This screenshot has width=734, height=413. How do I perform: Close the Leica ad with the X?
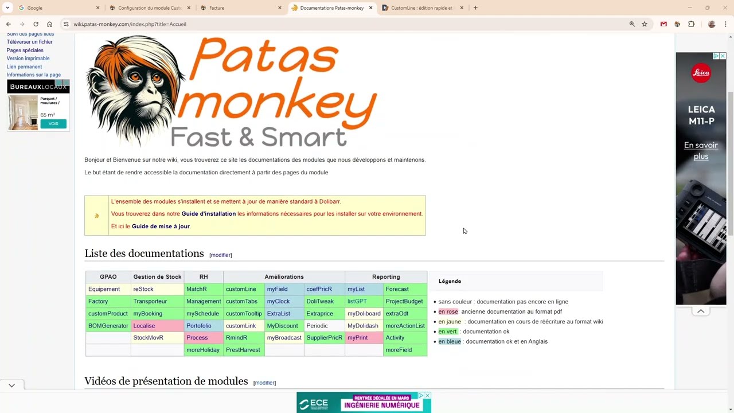(x=723, y=56)
